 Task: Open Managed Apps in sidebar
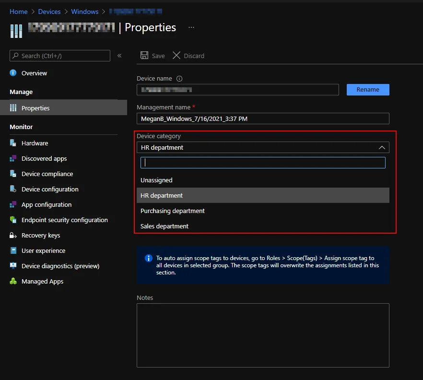pos(42,281)
